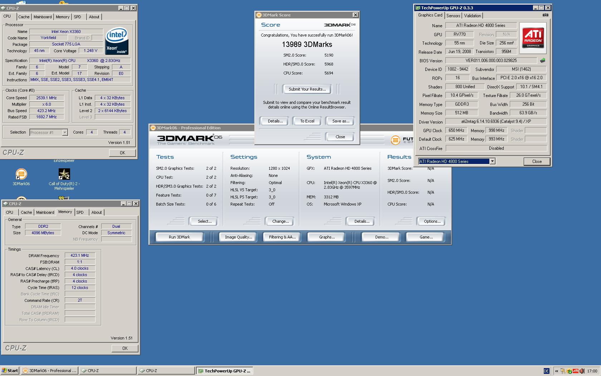Switch to CPU tab in bottom CPU-Z window
This screenshot has width=601, height=376.
(x=10, y=212)
